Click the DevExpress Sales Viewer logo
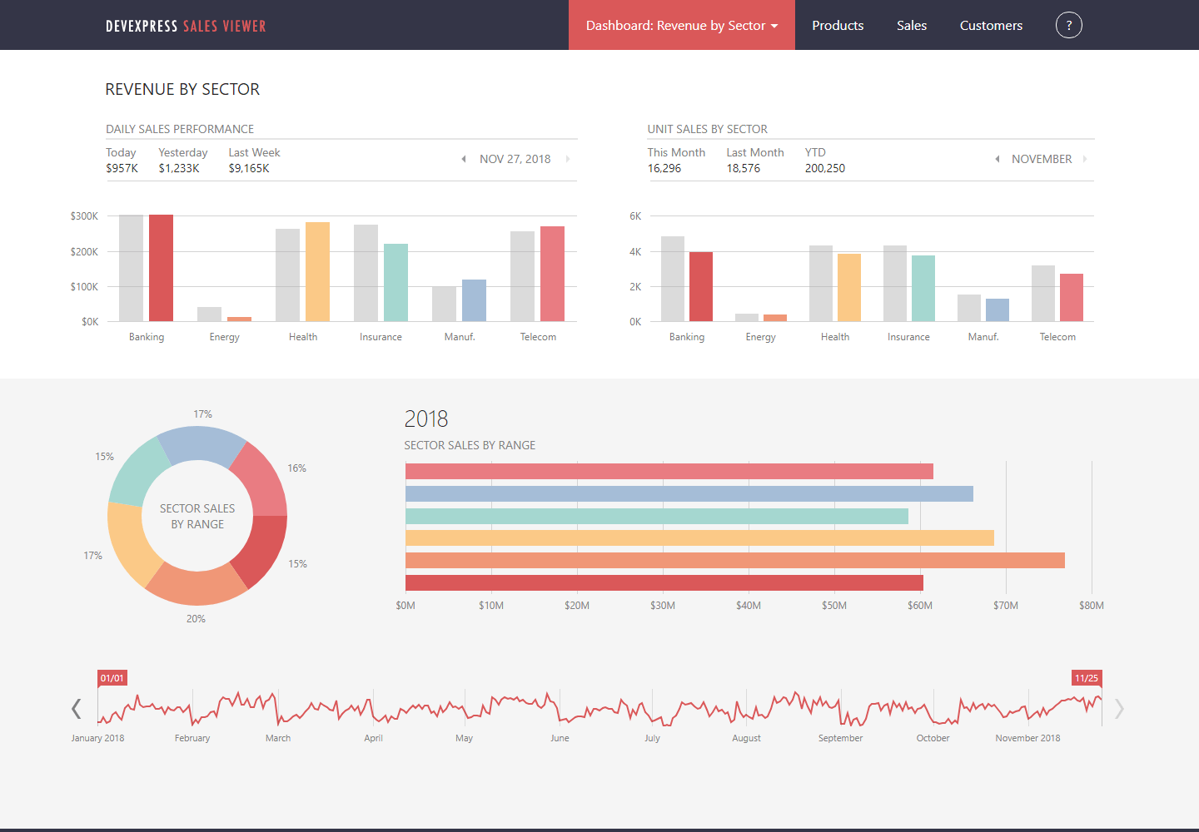 pos(186,26)
